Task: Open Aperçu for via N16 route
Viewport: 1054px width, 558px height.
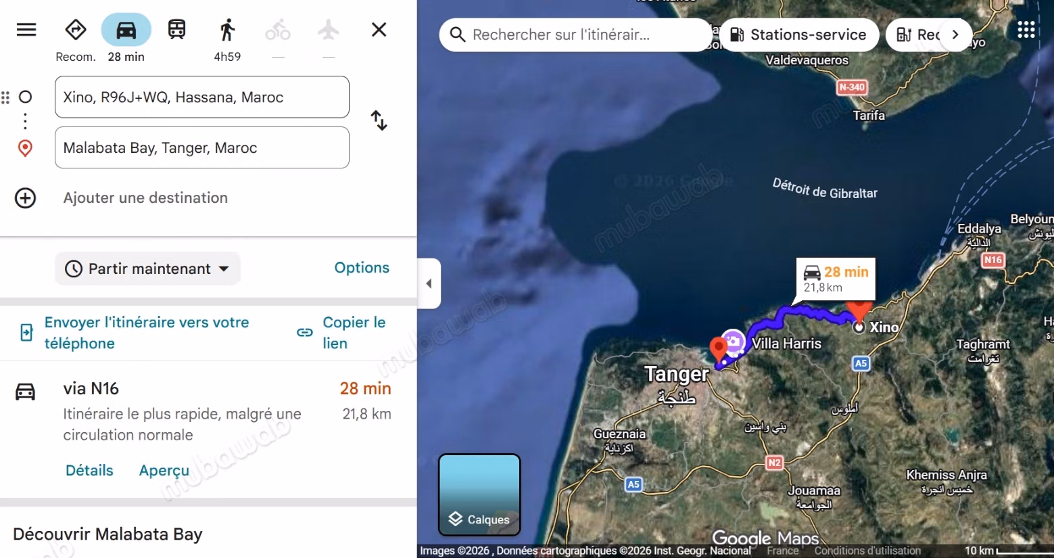Action: click(x=164, y=471)
